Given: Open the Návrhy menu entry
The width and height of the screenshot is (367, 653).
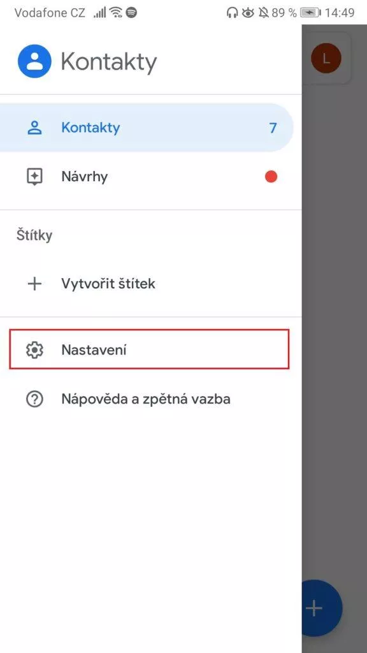Looking at the screenshot, I should (x=150, y=177).
